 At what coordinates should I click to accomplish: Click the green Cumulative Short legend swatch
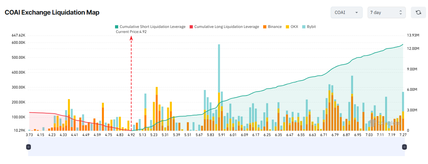[x=117, y=27]
